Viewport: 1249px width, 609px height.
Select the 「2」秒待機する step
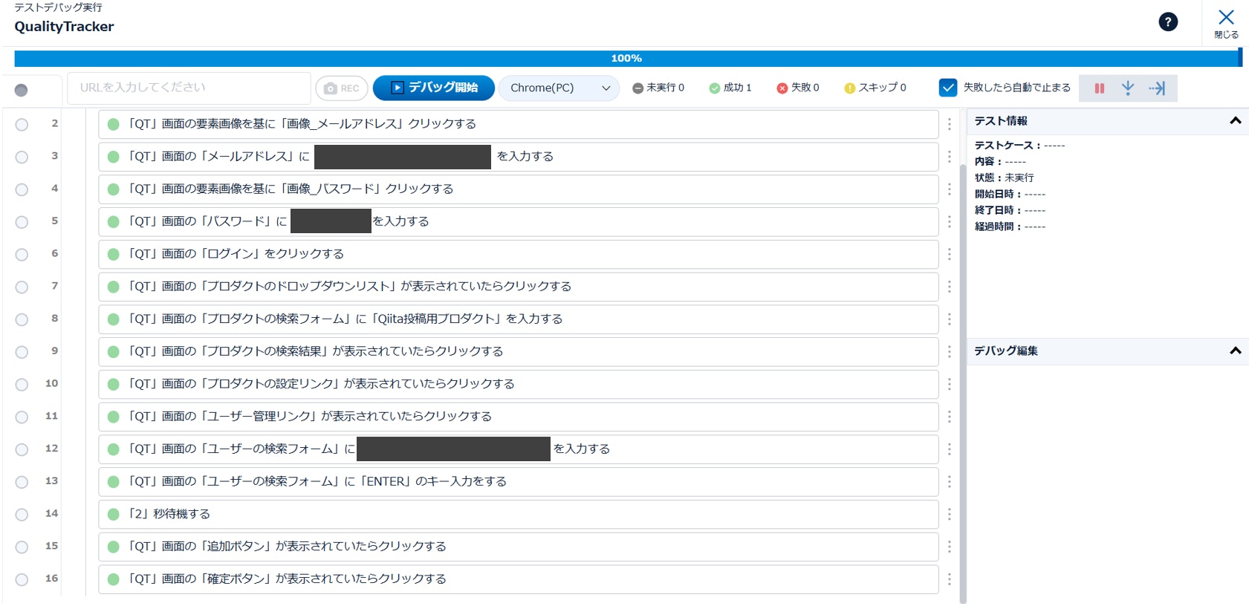pyautogui.click(x=519, y=514)
